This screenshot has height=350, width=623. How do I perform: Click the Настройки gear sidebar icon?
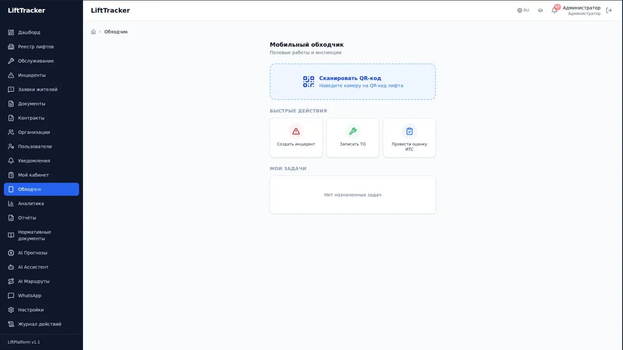pyautogui.click(x=11, y=310)
